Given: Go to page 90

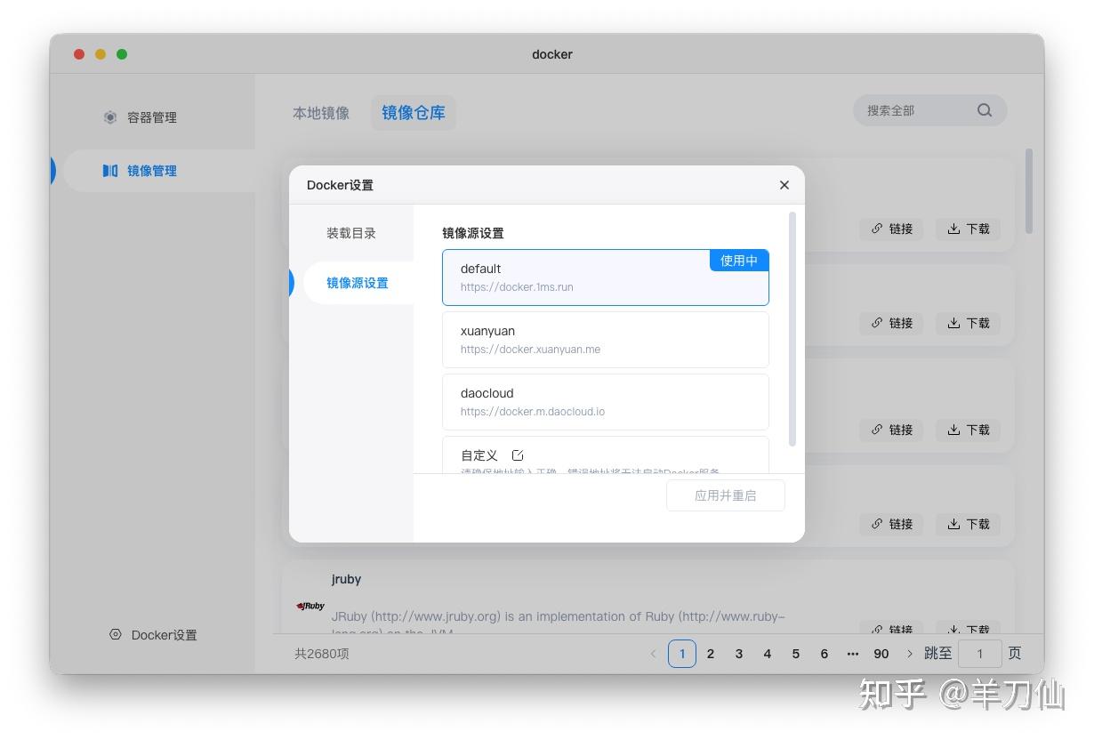Looking at the screenshot, I should click(881, 654).
